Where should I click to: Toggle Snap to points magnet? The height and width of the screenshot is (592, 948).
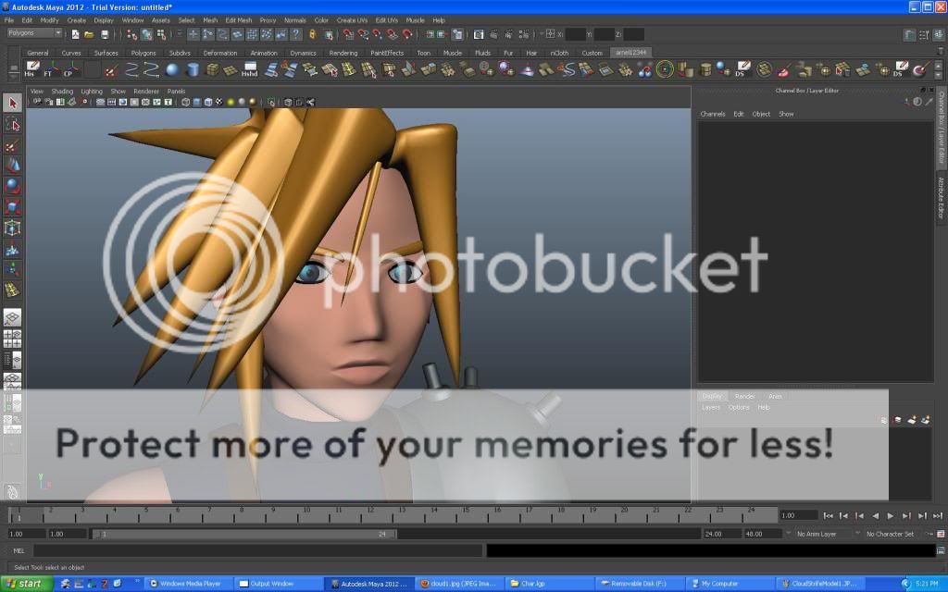click(378, 34)
